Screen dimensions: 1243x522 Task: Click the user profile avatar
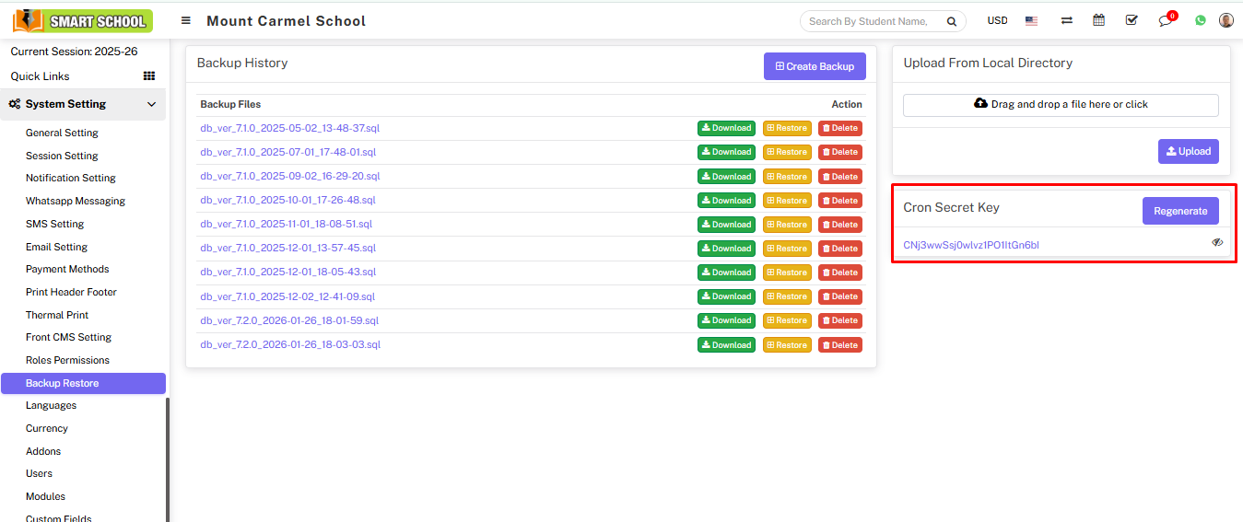click(1225, 20)
